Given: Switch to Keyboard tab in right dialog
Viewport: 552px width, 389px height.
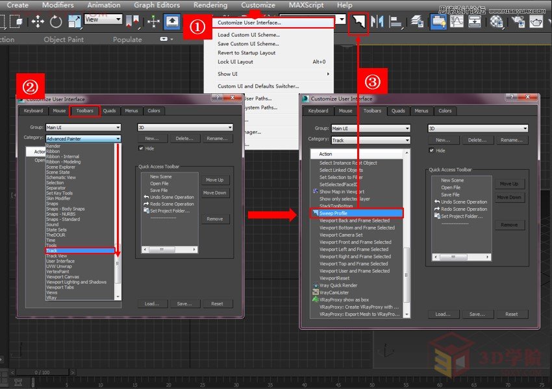Looking at the screenshot, I should (x=318, y=111).
